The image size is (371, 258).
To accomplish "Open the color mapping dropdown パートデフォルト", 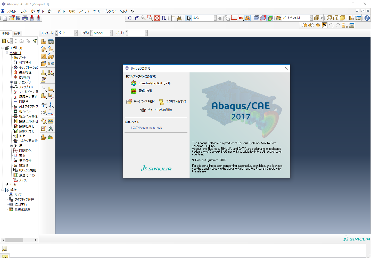I will (x=298, y=18).
